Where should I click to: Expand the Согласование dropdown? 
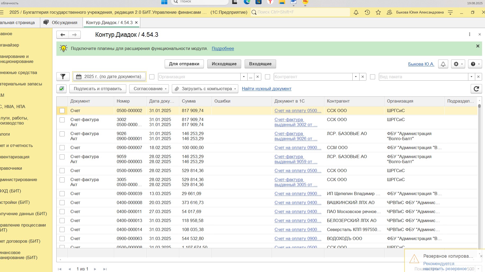(x=150, y=89)
